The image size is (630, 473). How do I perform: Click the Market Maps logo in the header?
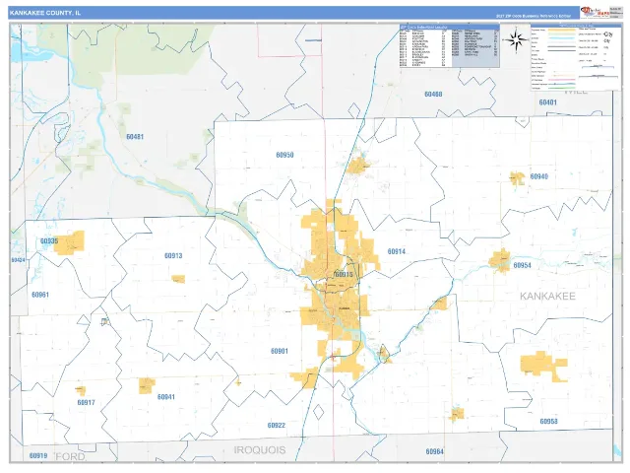coord(595,13)
